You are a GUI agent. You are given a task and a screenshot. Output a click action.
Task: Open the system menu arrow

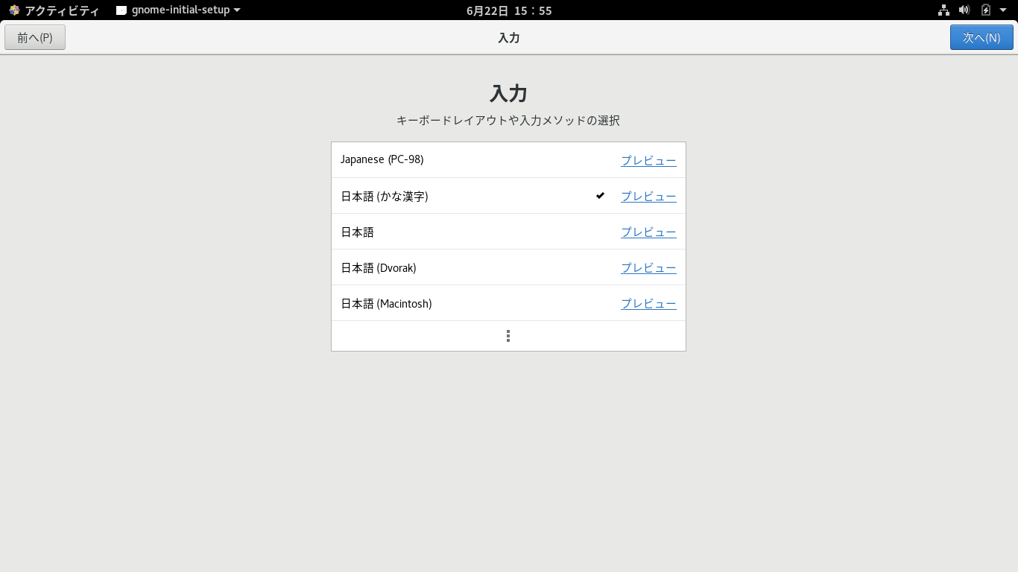coord(1003,10)
